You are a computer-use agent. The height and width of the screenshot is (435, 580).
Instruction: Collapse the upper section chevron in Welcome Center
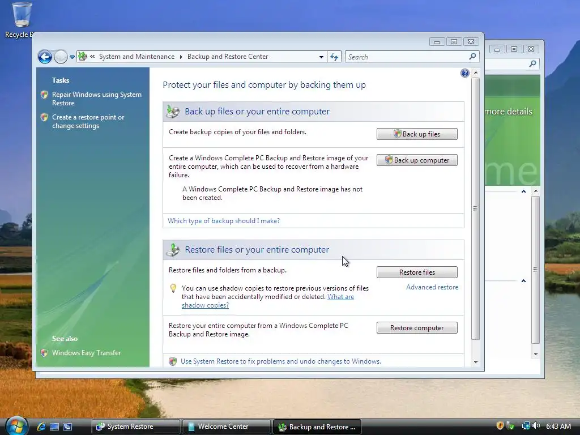point(523,191)
